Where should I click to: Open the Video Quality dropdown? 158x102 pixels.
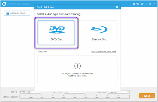[119, 92]
